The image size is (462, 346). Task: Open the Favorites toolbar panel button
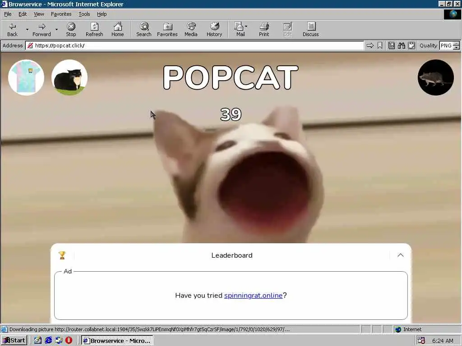tap(167, 29)
